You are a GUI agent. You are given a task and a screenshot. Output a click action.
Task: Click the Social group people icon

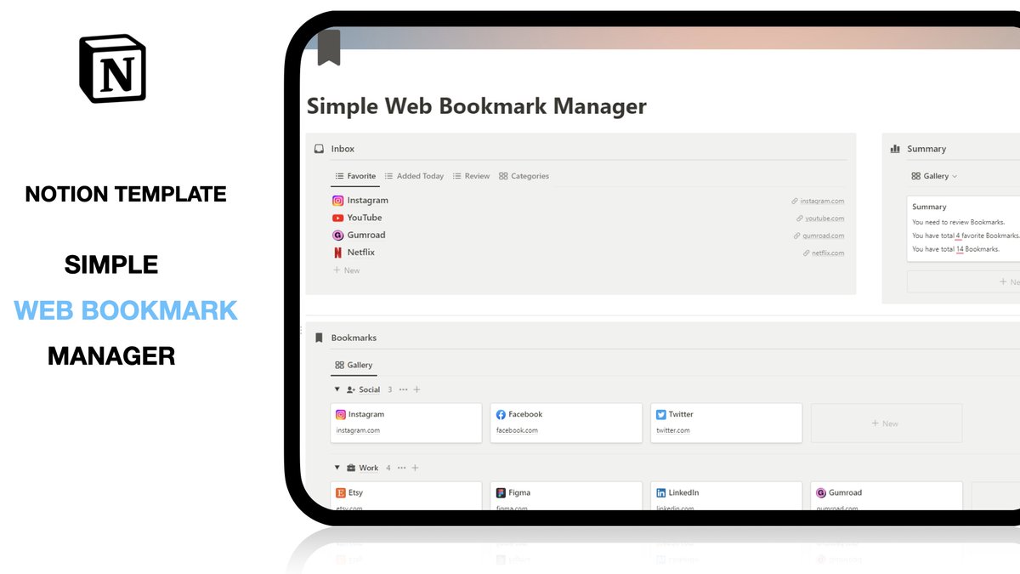(351, 389)
